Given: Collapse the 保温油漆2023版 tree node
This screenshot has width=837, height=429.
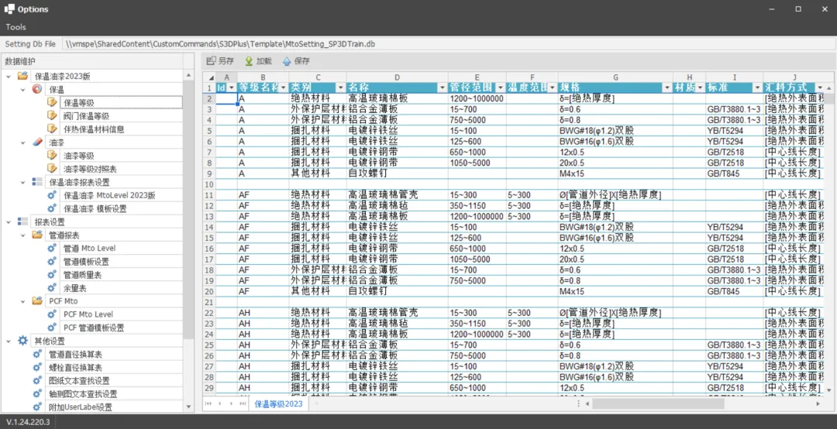Looking at the screenshot, I should coord(9,77).
